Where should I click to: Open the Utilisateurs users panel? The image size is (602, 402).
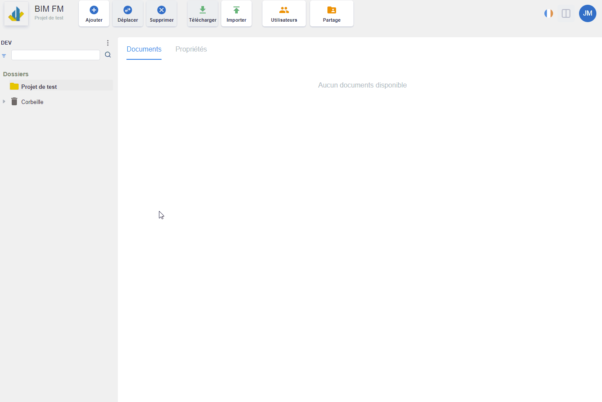click(x=284, y=13)
